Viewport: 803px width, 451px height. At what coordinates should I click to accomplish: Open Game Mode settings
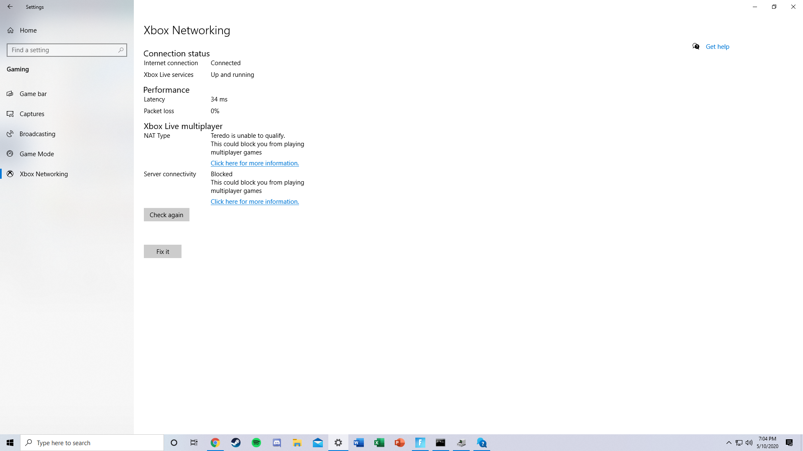(x=67, y=154)
